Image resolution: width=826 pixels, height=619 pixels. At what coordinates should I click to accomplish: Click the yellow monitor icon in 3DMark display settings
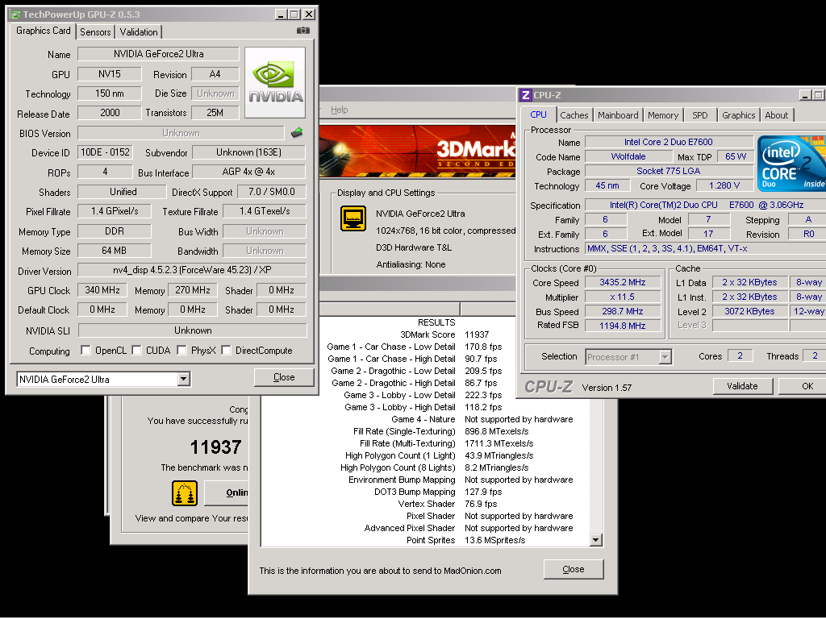click(353, 218)
